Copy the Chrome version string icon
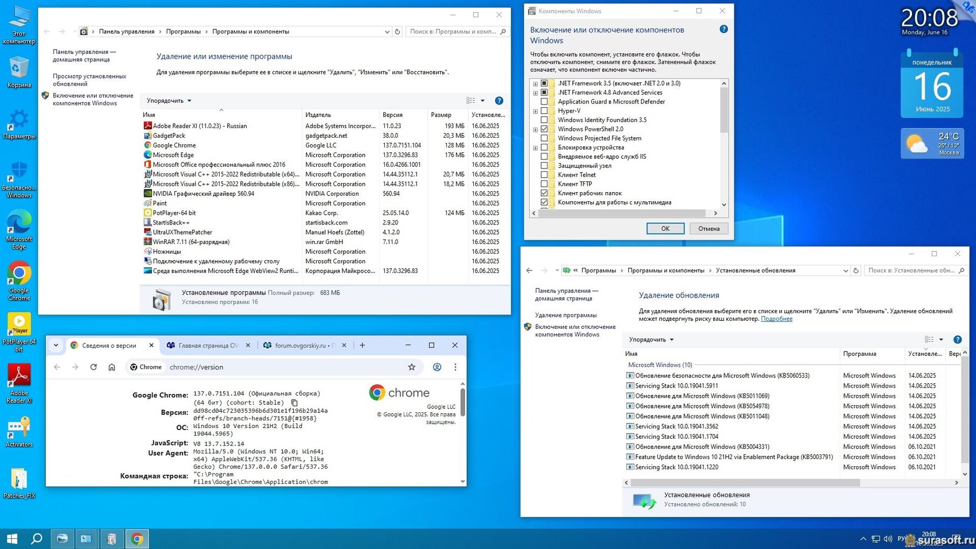The width and height of the screenshot is (976, 549). 294,403
